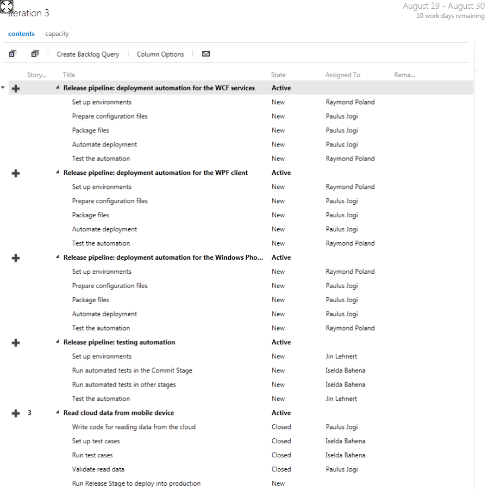
Task: Open Column Options
Action: 160,54
